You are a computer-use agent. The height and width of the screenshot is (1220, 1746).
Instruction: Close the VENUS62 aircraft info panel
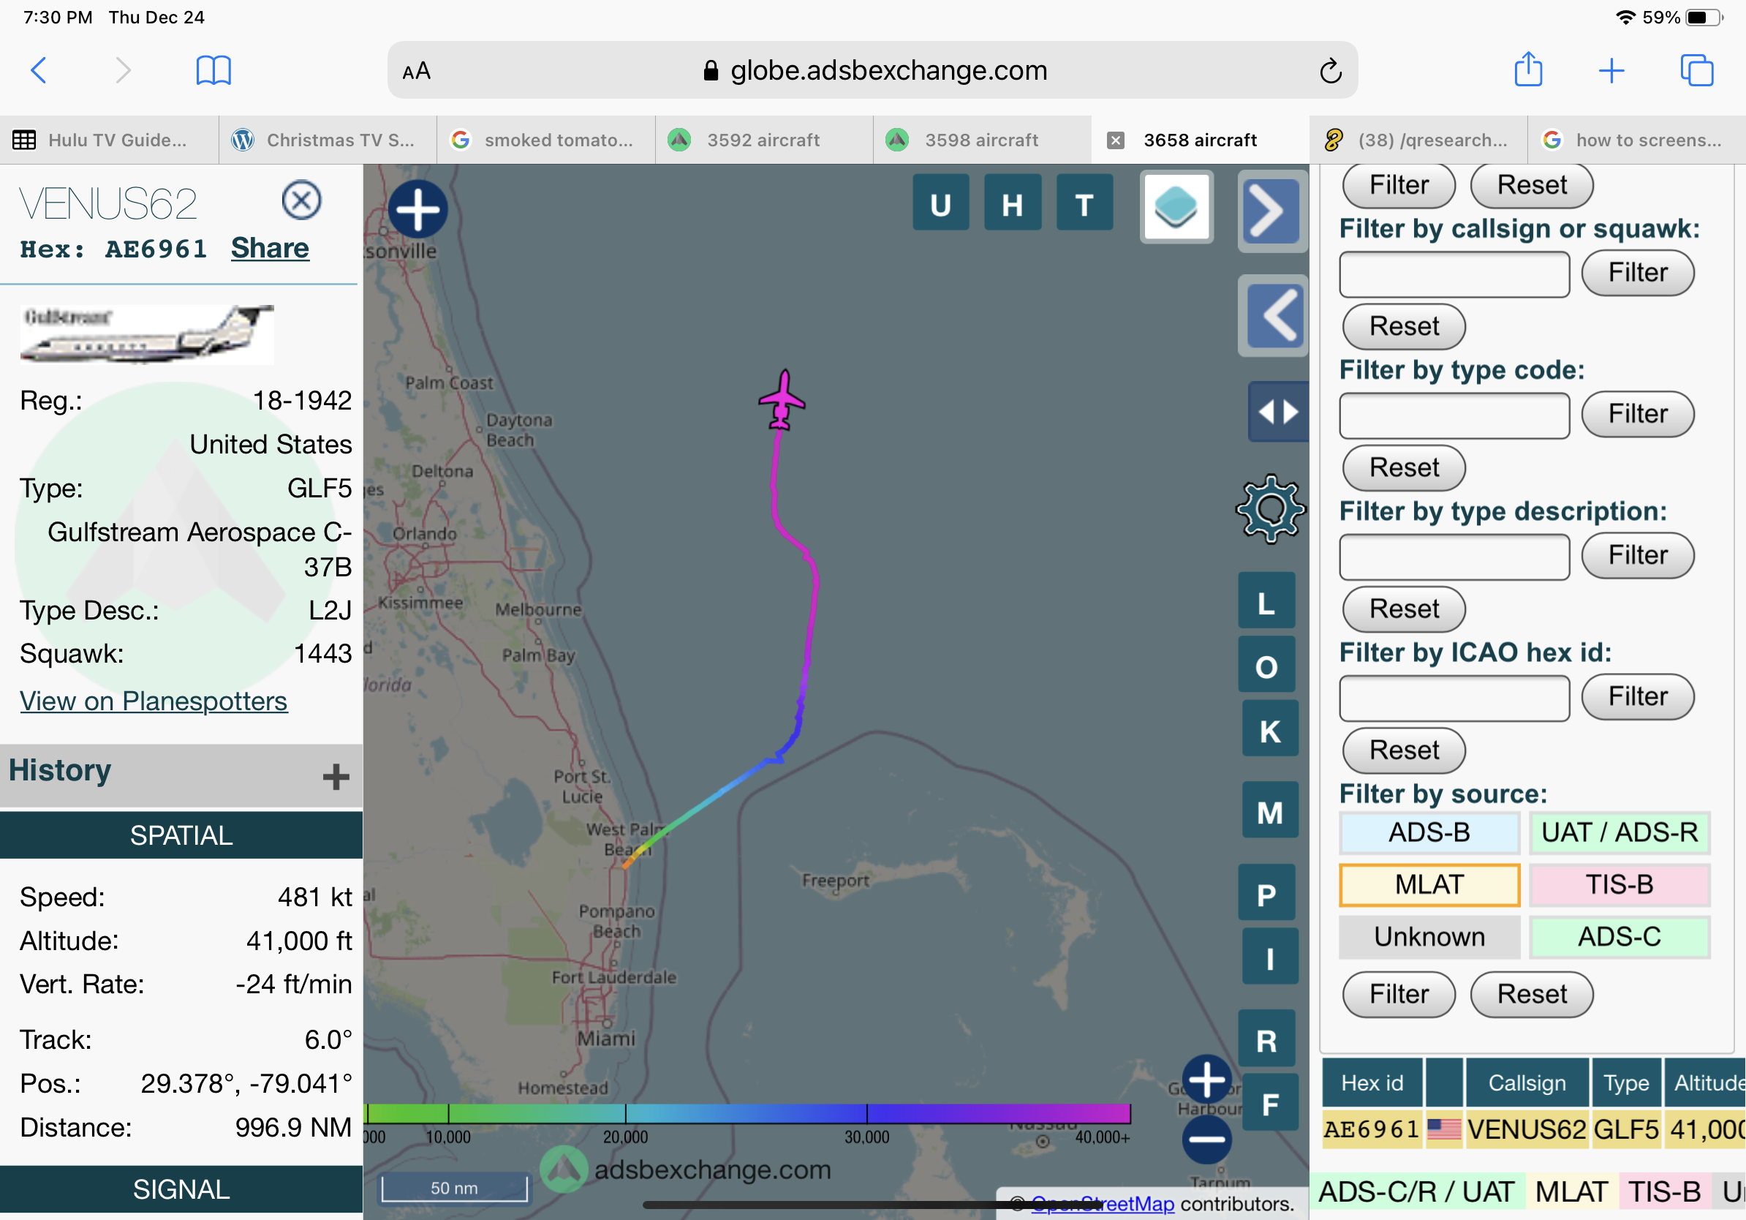[301, 201]
